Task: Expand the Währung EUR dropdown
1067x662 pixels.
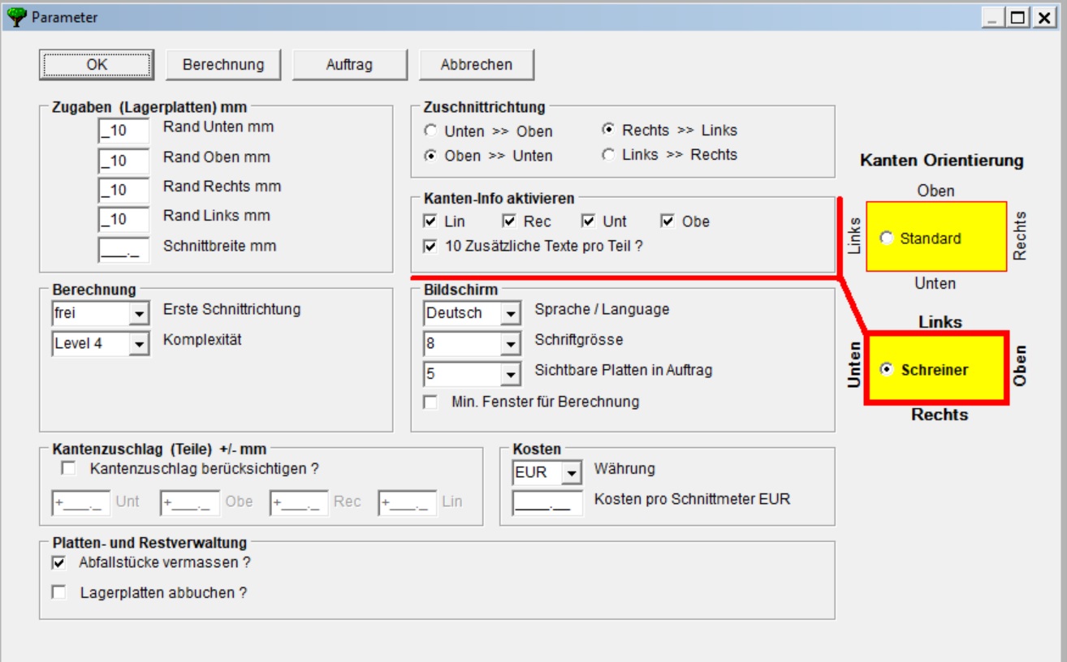Action: [x=572, y=473]
